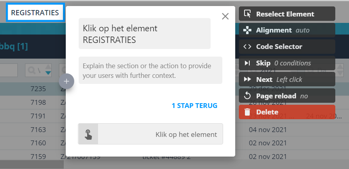This screenshot has width=349, height=169.
Task: Add a section with the plus button
Action: 67,81
